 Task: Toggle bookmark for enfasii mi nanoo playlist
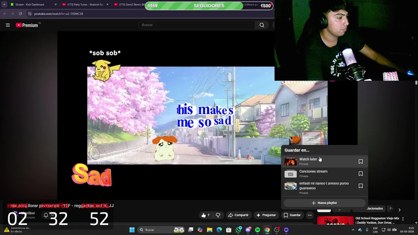click(x=361, y=186)
